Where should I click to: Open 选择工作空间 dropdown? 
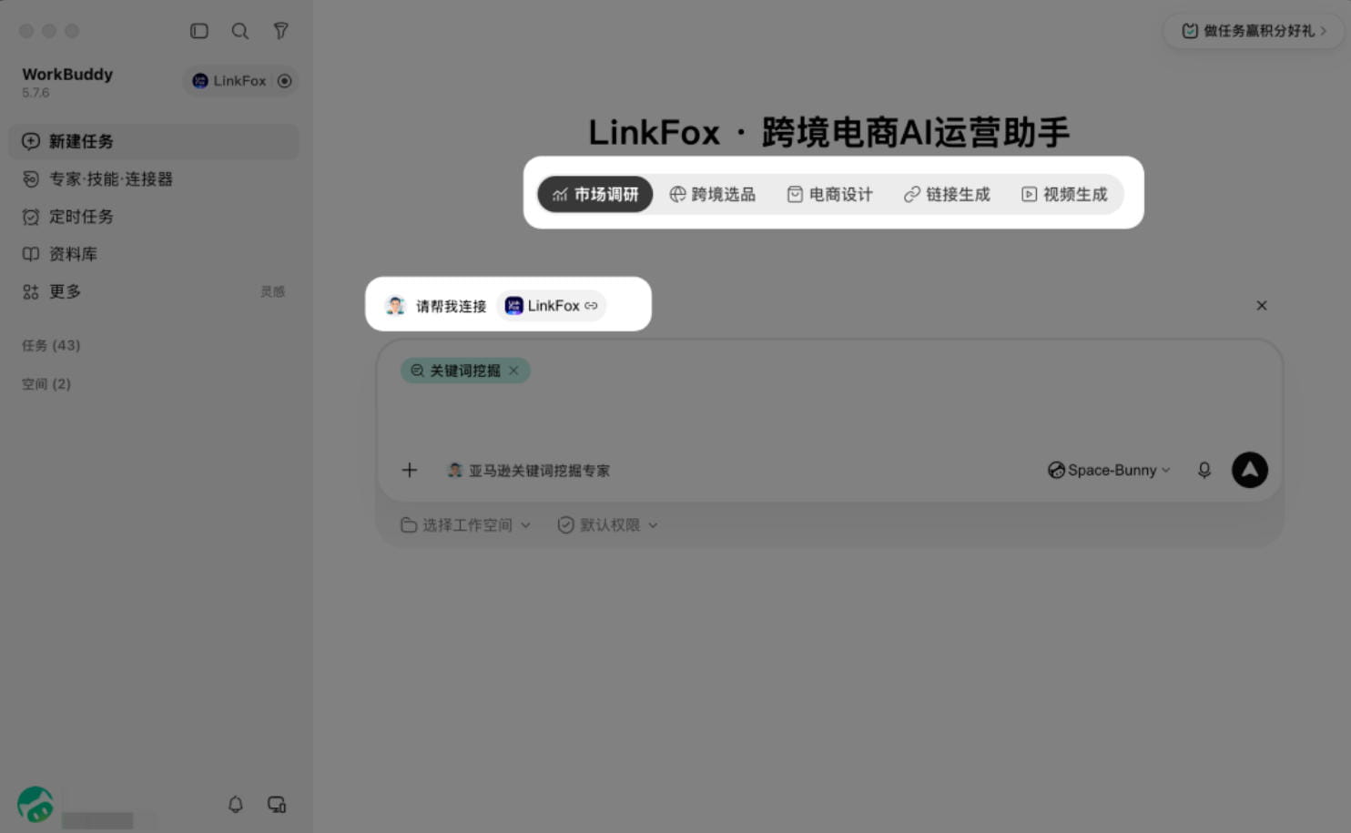(x=465, y=525)
